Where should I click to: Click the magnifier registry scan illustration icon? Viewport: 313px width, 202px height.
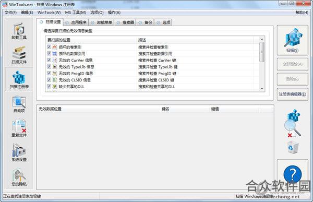293,124
